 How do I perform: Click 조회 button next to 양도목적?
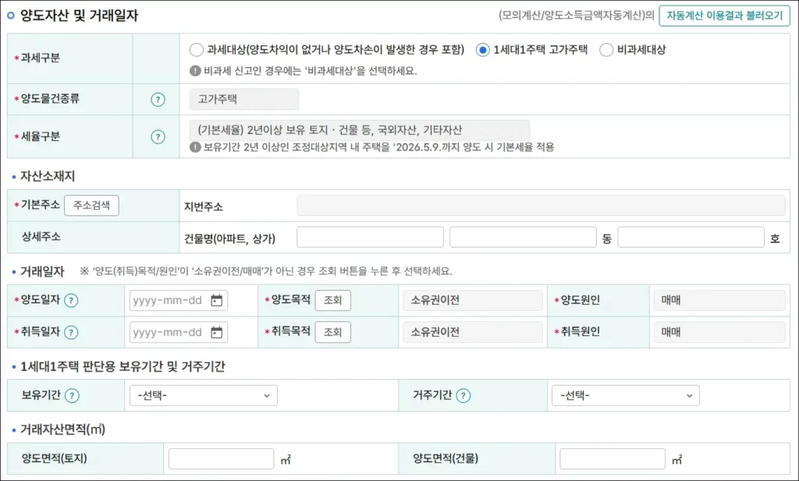[332, 300]
